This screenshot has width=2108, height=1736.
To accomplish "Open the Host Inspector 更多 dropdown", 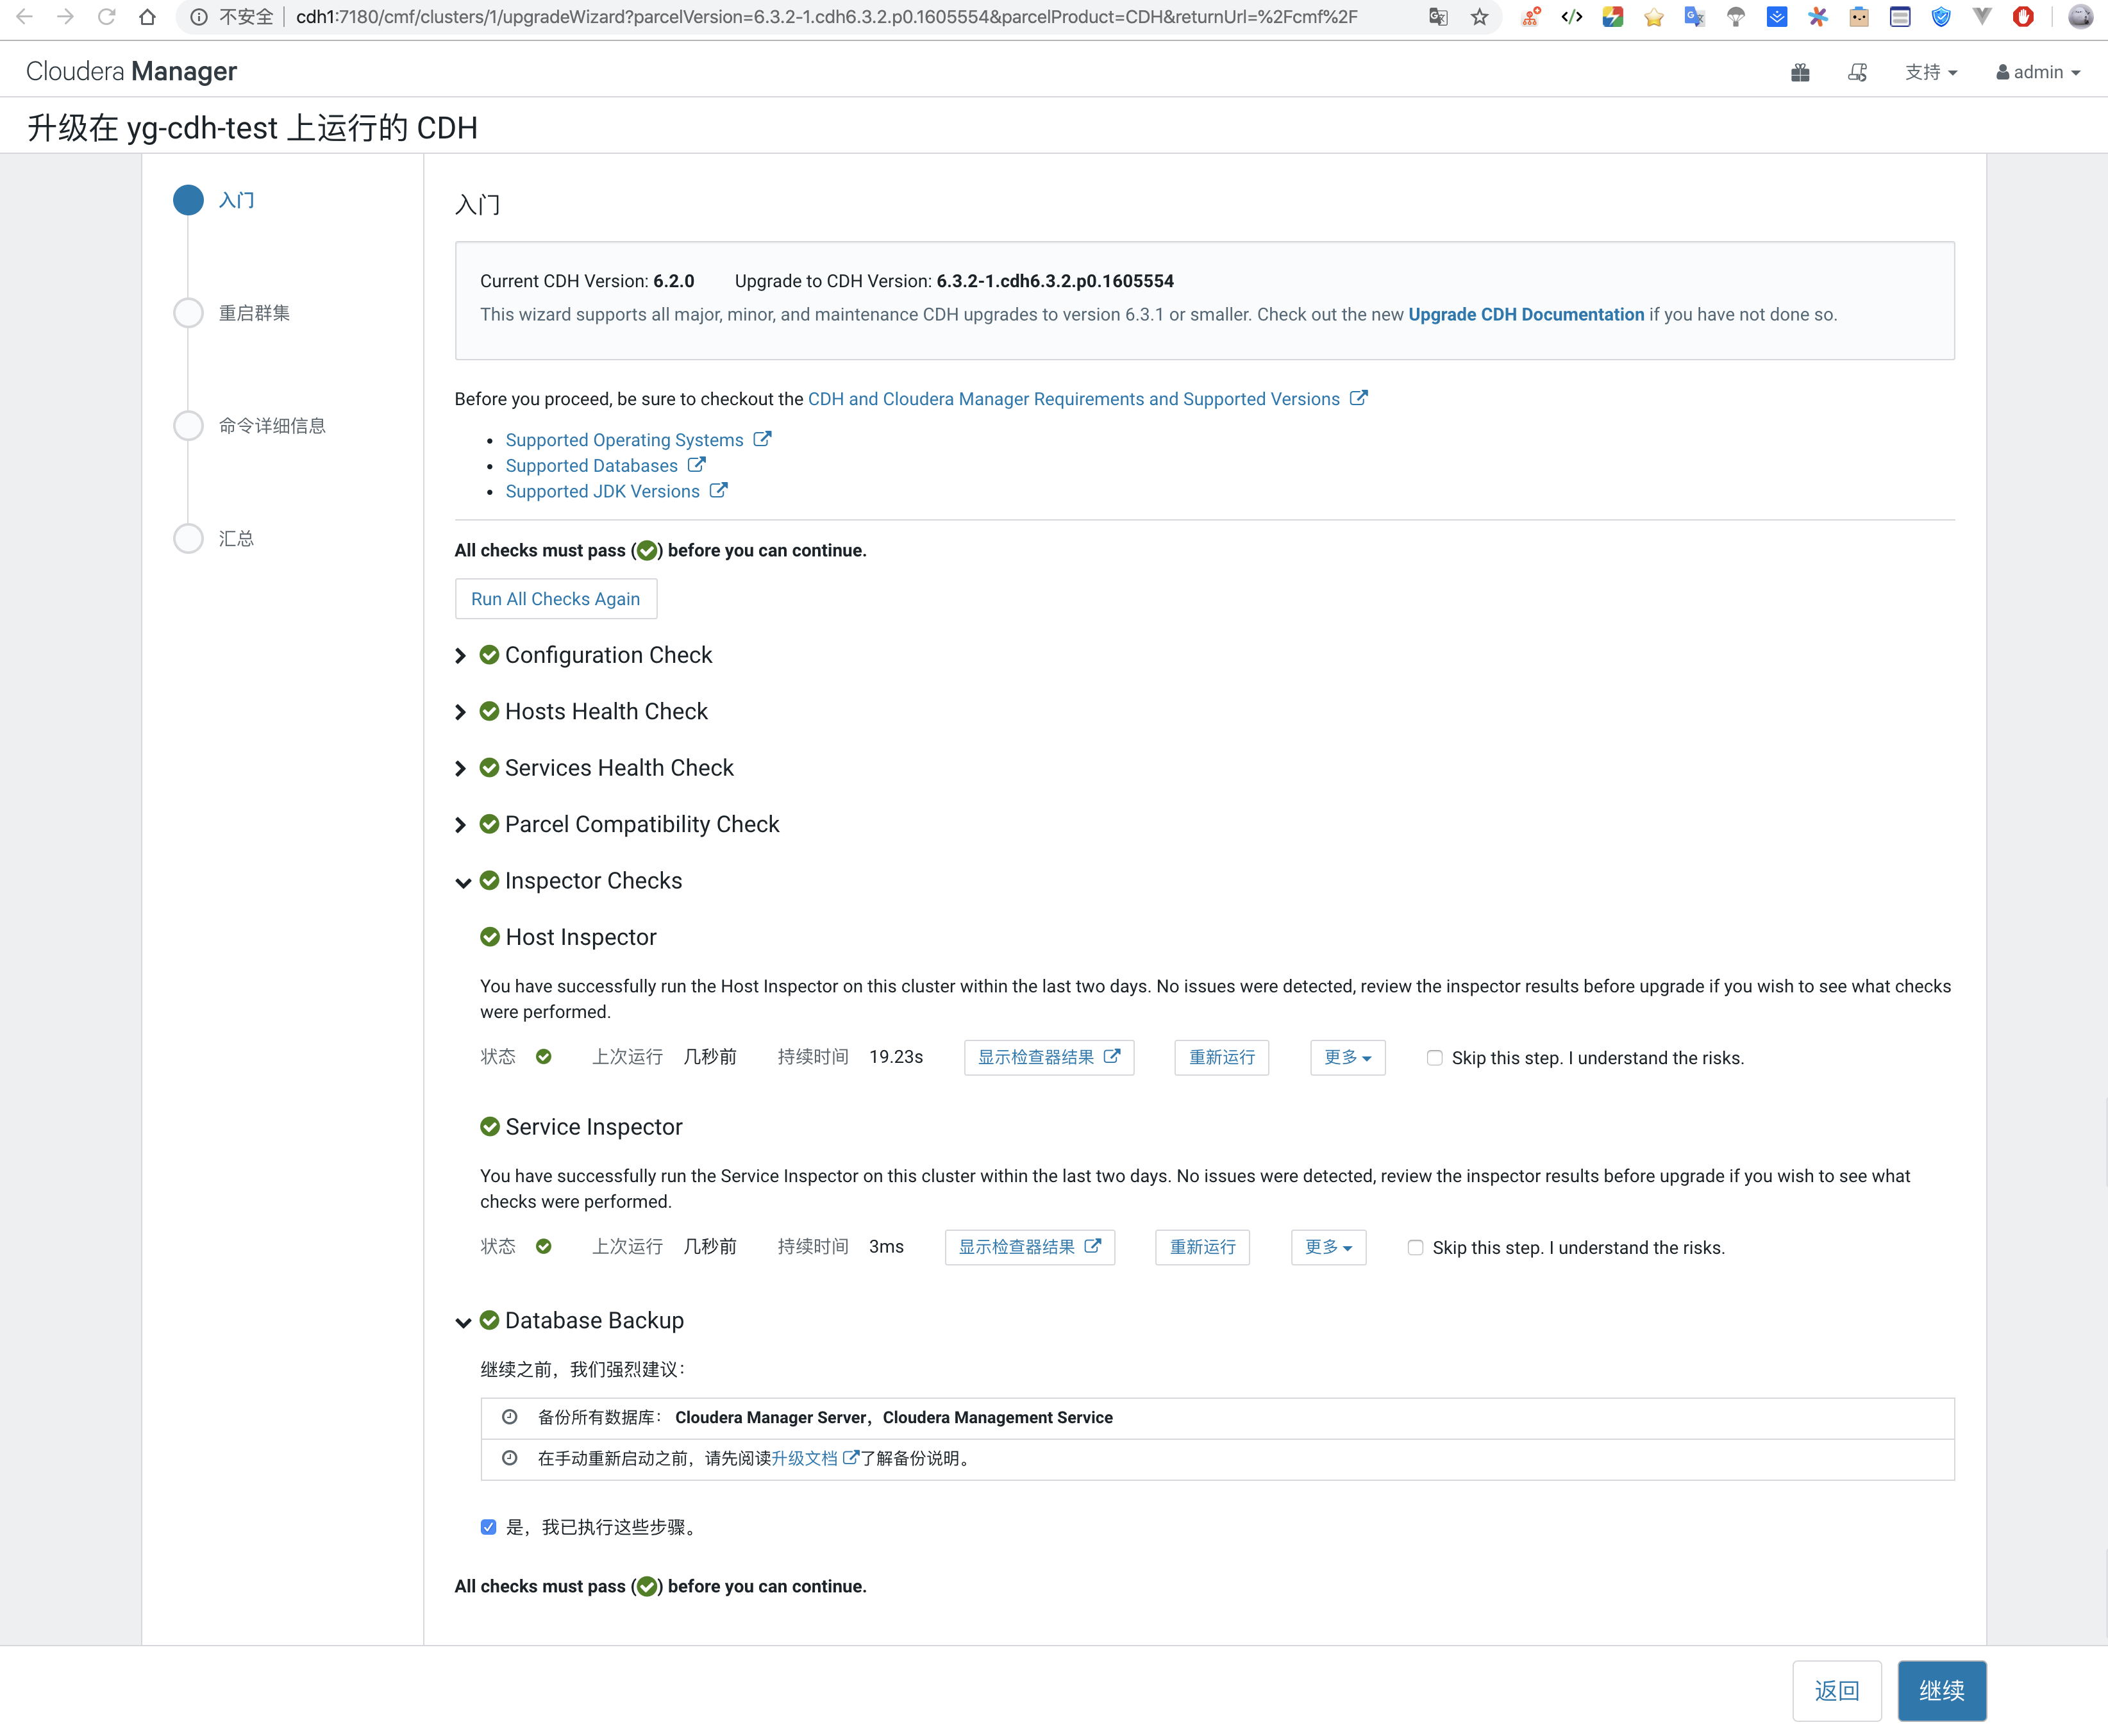I will (x=1347, y=1057).
